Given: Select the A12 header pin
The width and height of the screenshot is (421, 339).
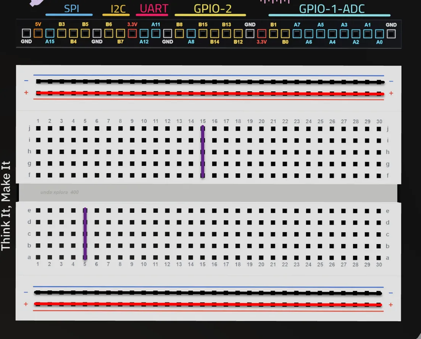Looking at the screenshot, I should (x=144, y=33).
